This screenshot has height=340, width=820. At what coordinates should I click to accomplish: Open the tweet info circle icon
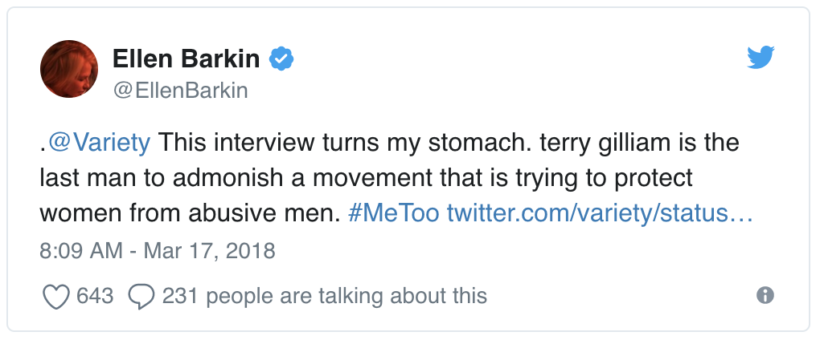point(765,296)
